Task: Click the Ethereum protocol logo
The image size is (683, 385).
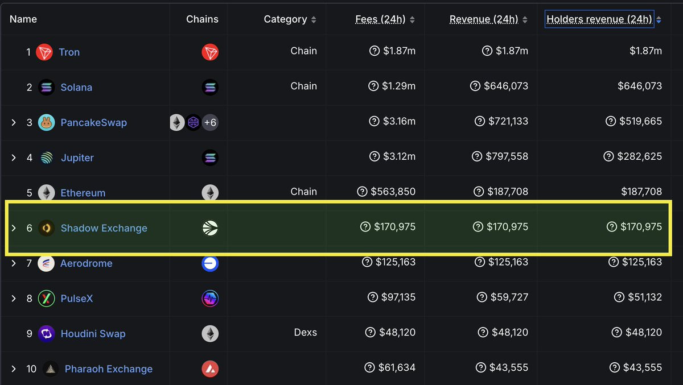Action: tap(47, 193)
